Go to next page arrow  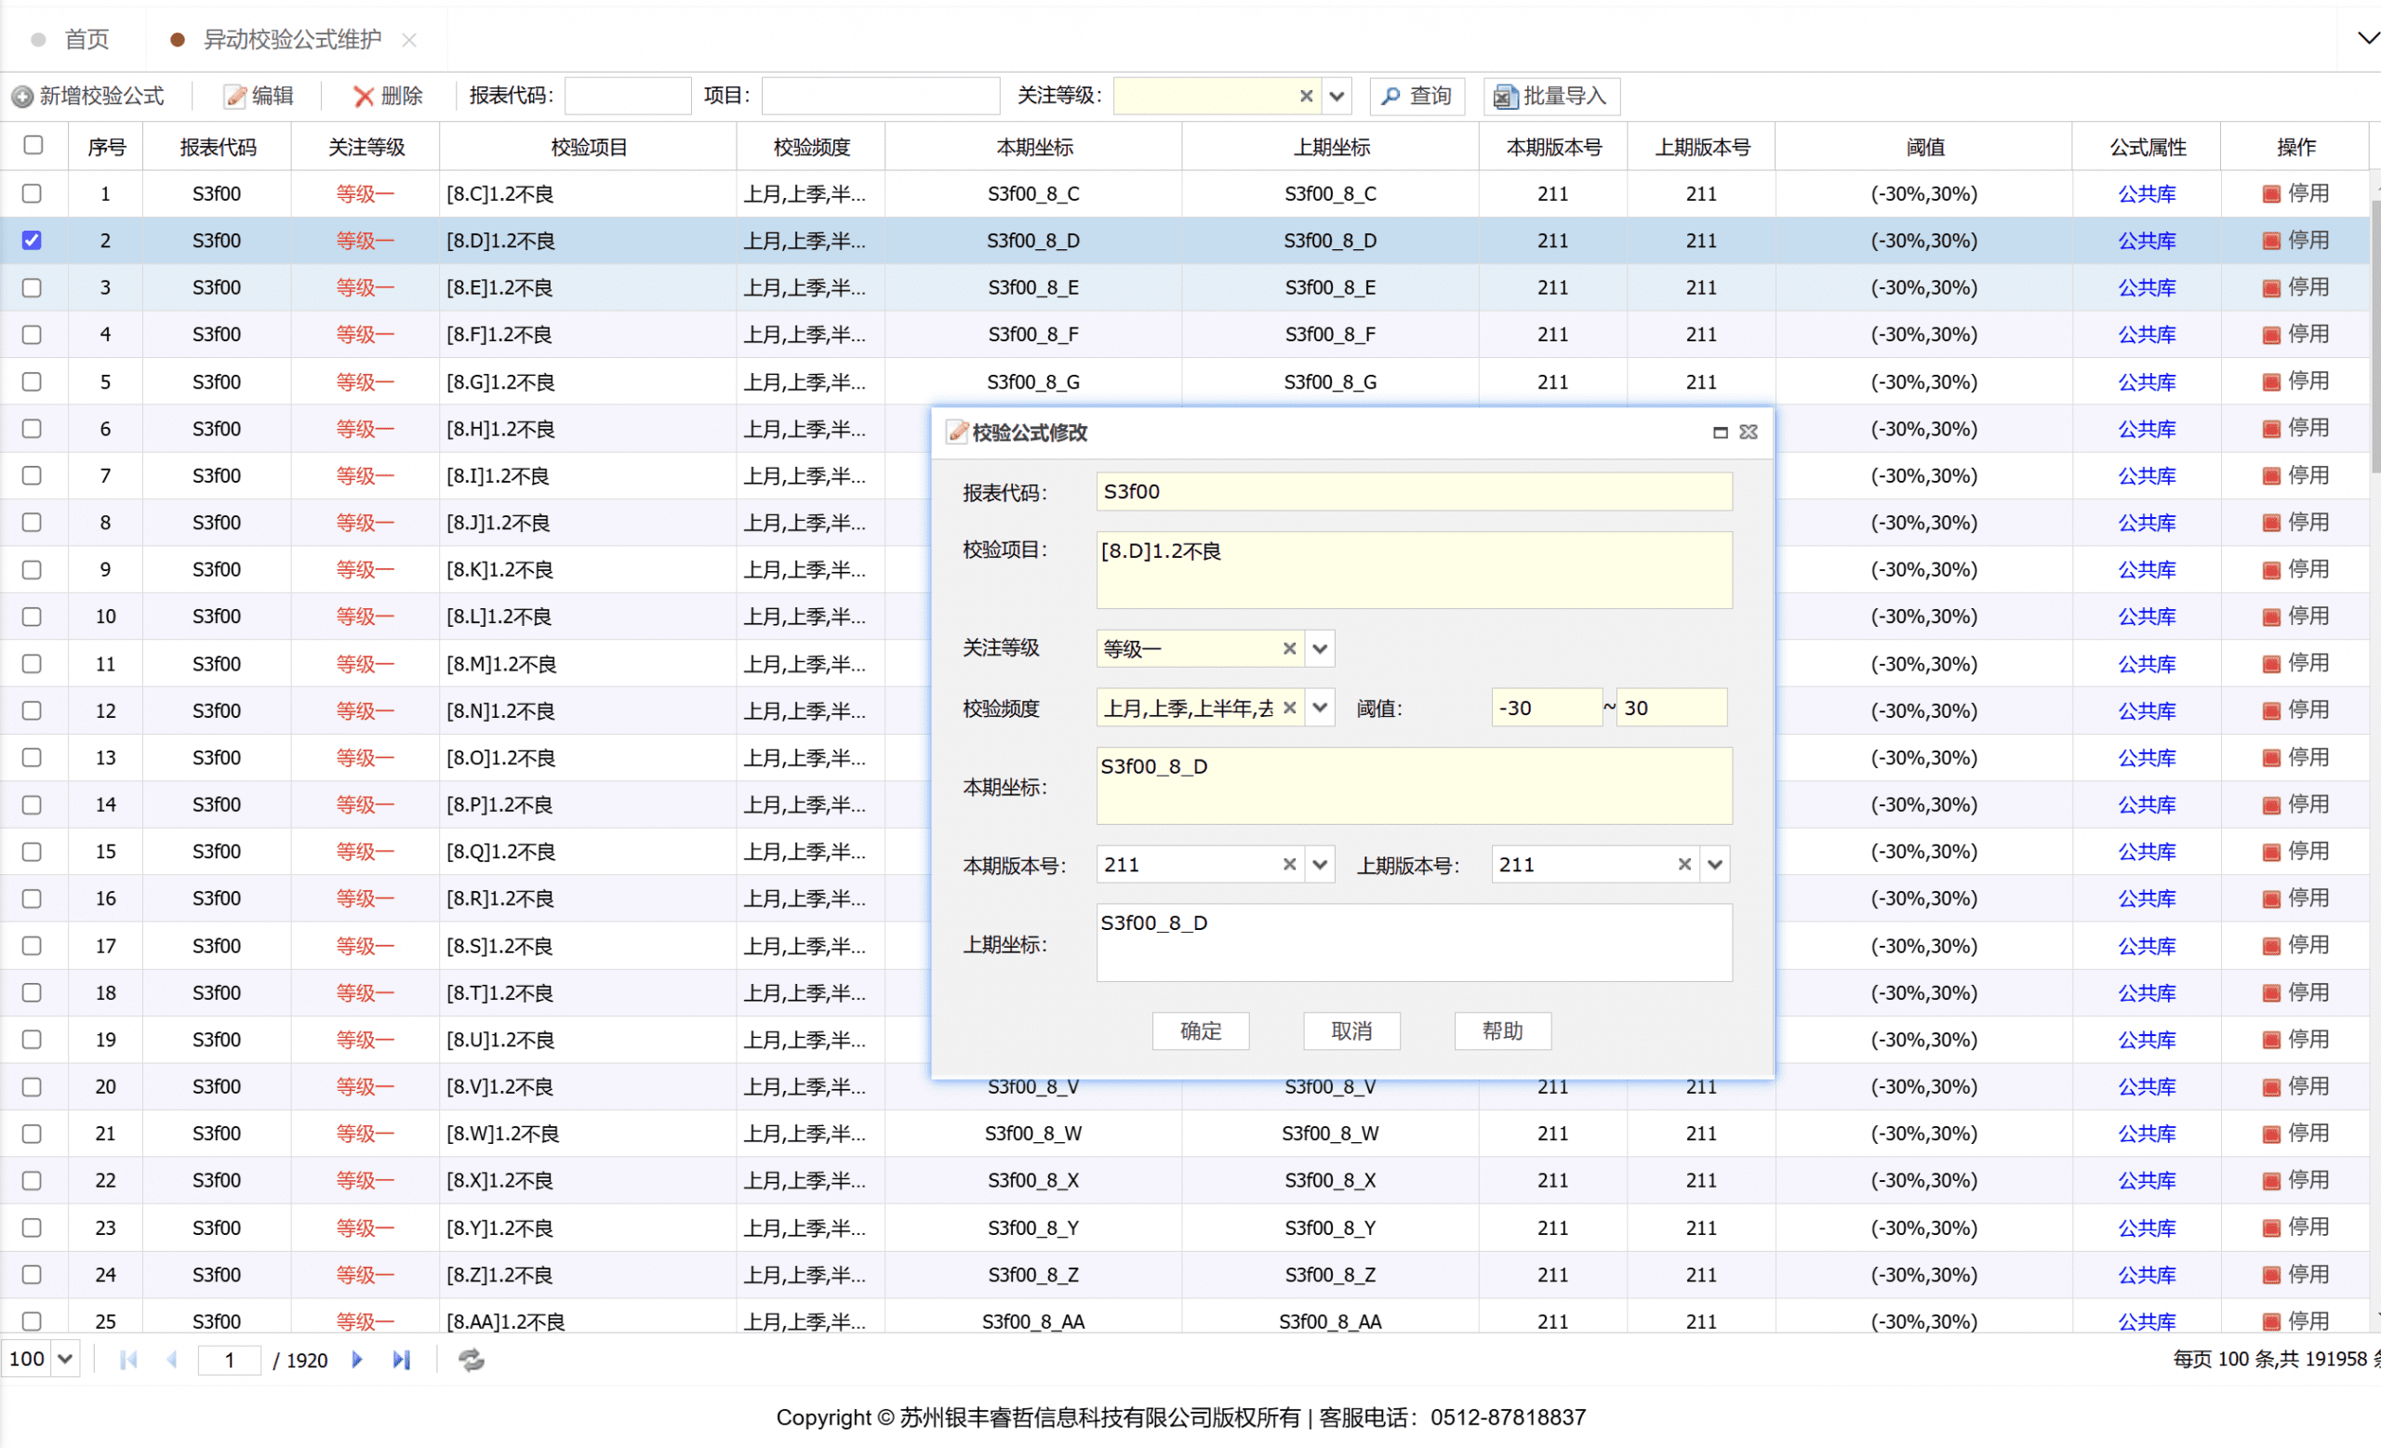356,1360
